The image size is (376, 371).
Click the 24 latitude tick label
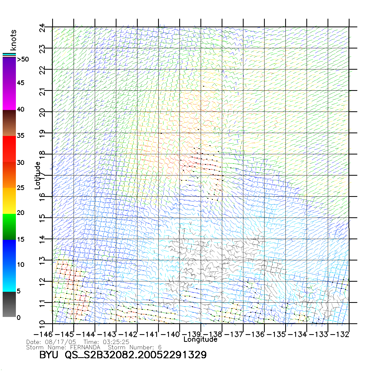pos(42,28)
